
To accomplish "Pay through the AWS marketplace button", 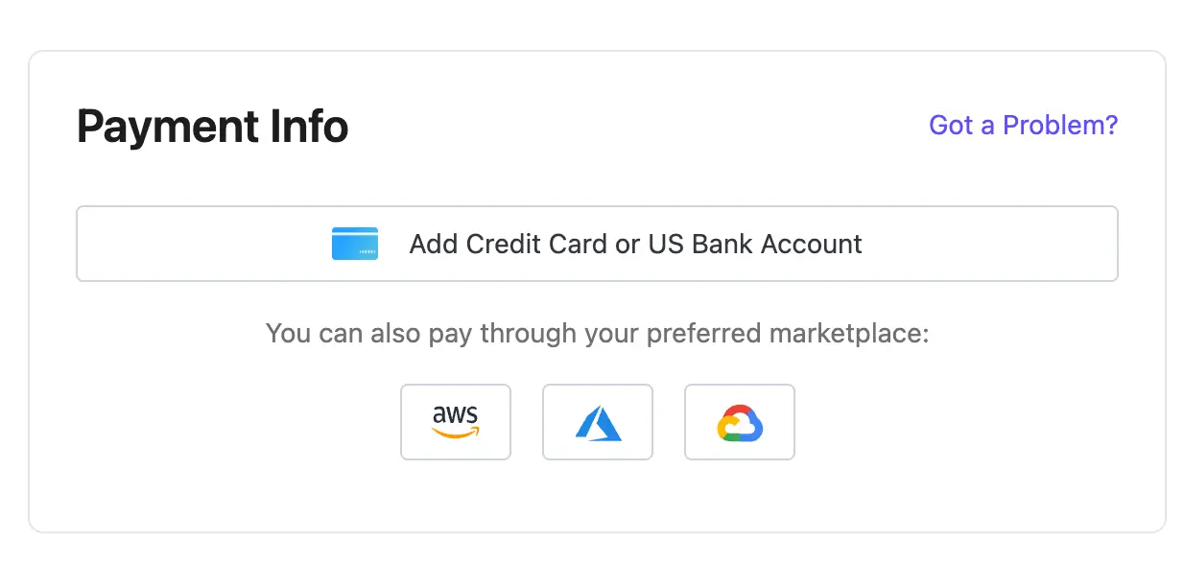I will click(x=456, y=422).
